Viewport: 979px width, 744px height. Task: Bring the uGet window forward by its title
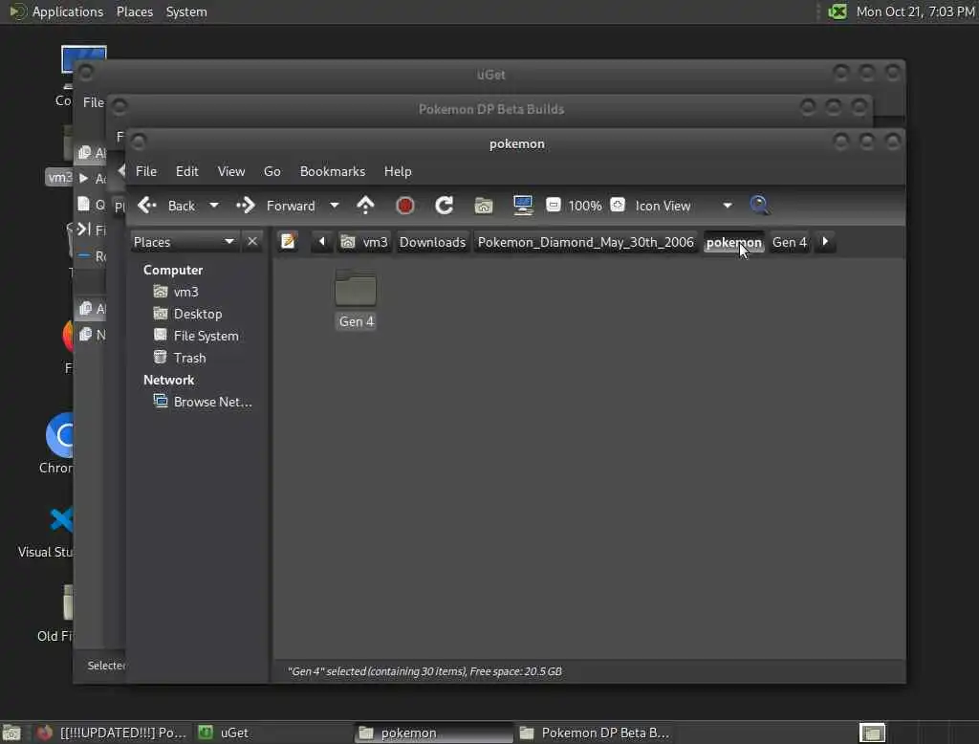pyautogui.click(x=490, y=75)
